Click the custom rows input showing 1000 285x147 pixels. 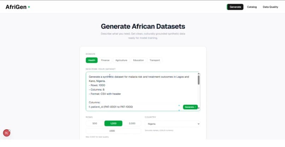tap(114, 131)
